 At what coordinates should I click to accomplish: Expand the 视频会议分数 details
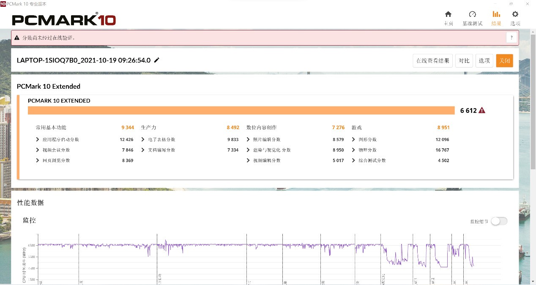pyautogui.click(x=38, y=150)
